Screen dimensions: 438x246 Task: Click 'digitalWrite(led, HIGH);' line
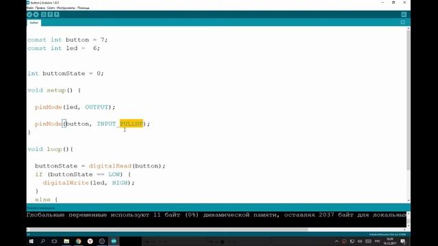pyautogui.click(x=88, y=182)
